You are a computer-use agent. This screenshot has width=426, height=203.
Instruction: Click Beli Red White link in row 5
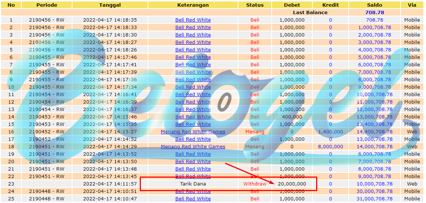193,50
